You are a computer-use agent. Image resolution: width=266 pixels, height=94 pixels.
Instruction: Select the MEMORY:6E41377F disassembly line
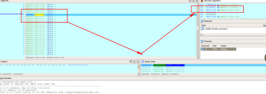click(40, 50)
